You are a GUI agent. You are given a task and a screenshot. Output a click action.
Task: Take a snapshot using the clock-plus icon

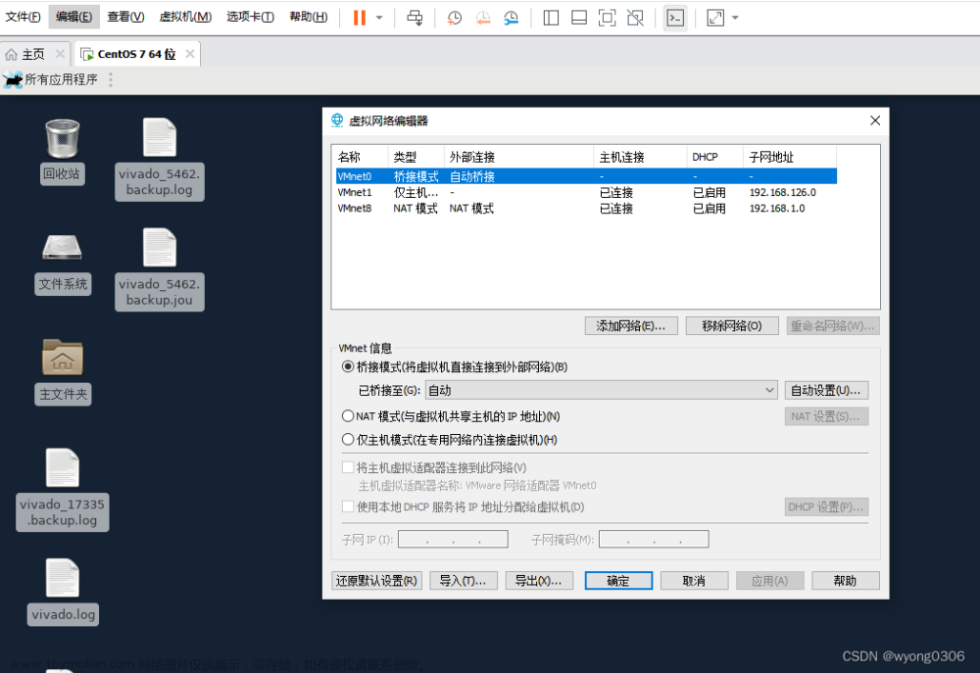click(x=455, y=18)
